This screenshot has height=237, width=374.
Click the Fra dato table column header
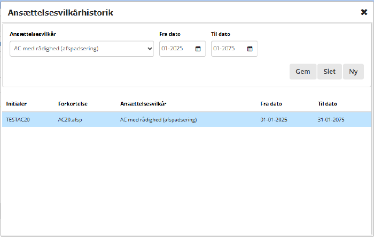click(x=271, y=104)
